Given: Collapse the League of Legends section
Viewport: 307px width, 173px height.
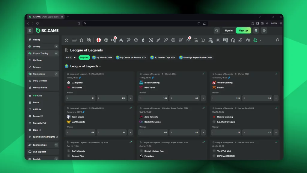Looking at the screenshot, I should (100, 66).
